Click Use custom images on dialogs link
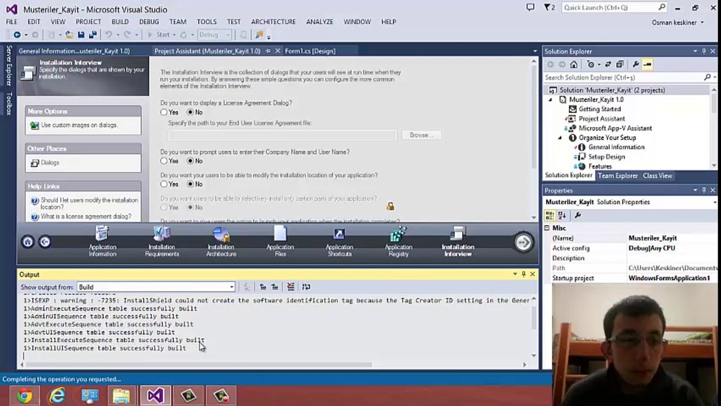The image size is (721, 406). point(79,125)
